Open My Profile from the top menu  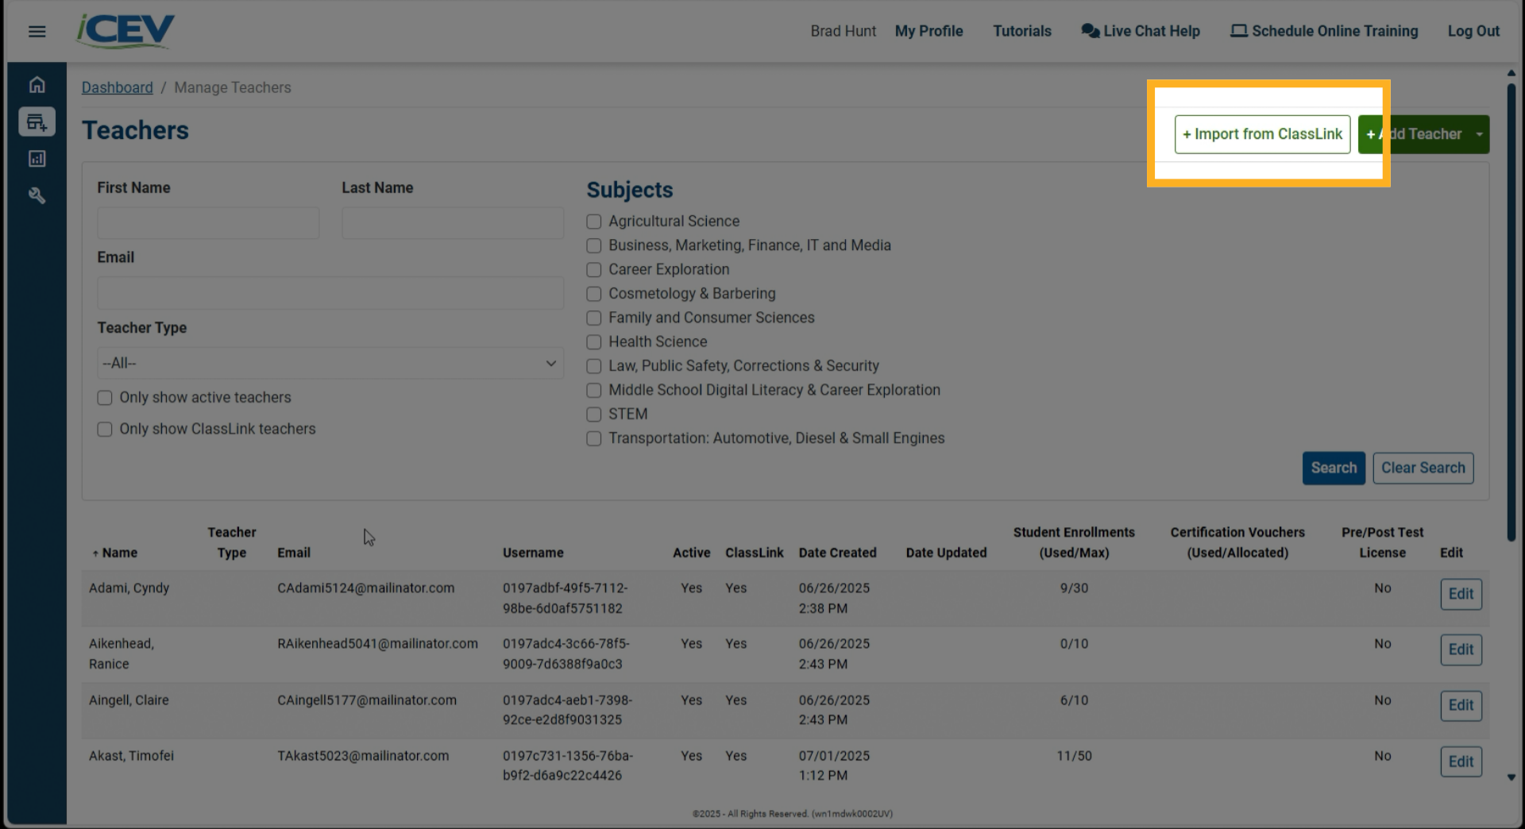click(929, 31)
